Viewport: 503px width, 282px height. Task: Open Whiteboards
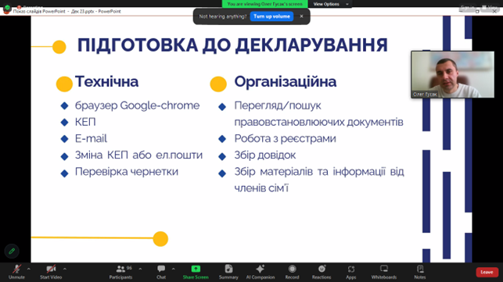tap(384, 272)
